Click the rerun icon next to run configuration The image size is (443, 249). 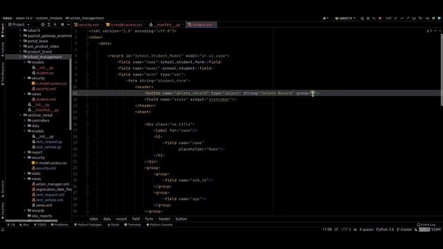[362, 19]
